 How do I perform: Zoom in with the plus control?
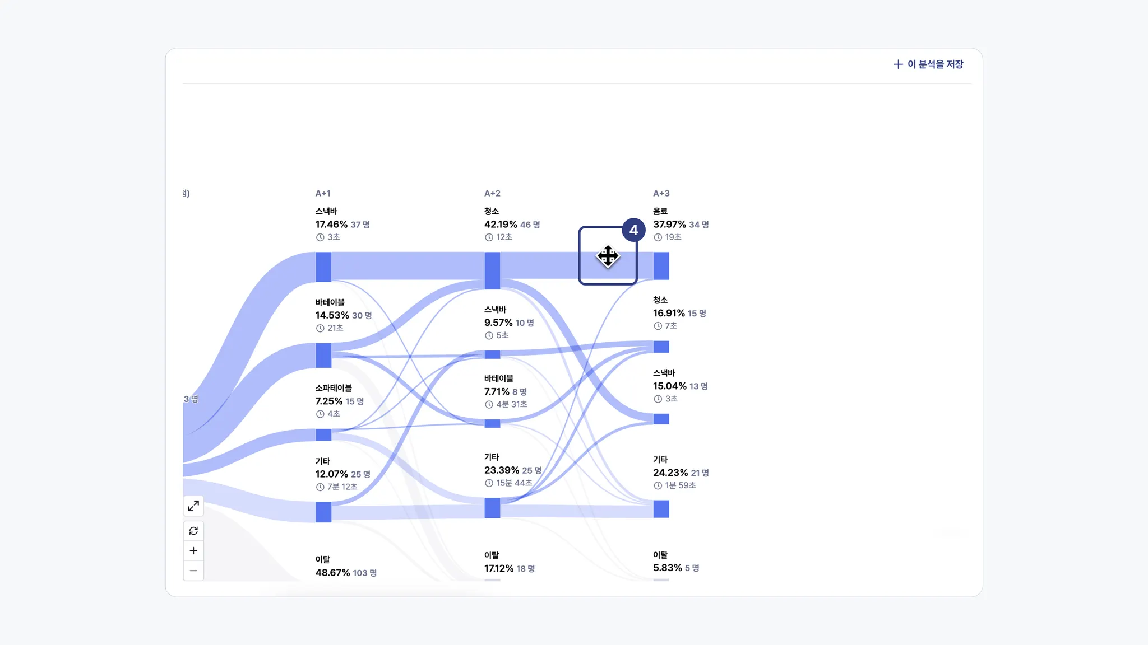coord(193,551)
